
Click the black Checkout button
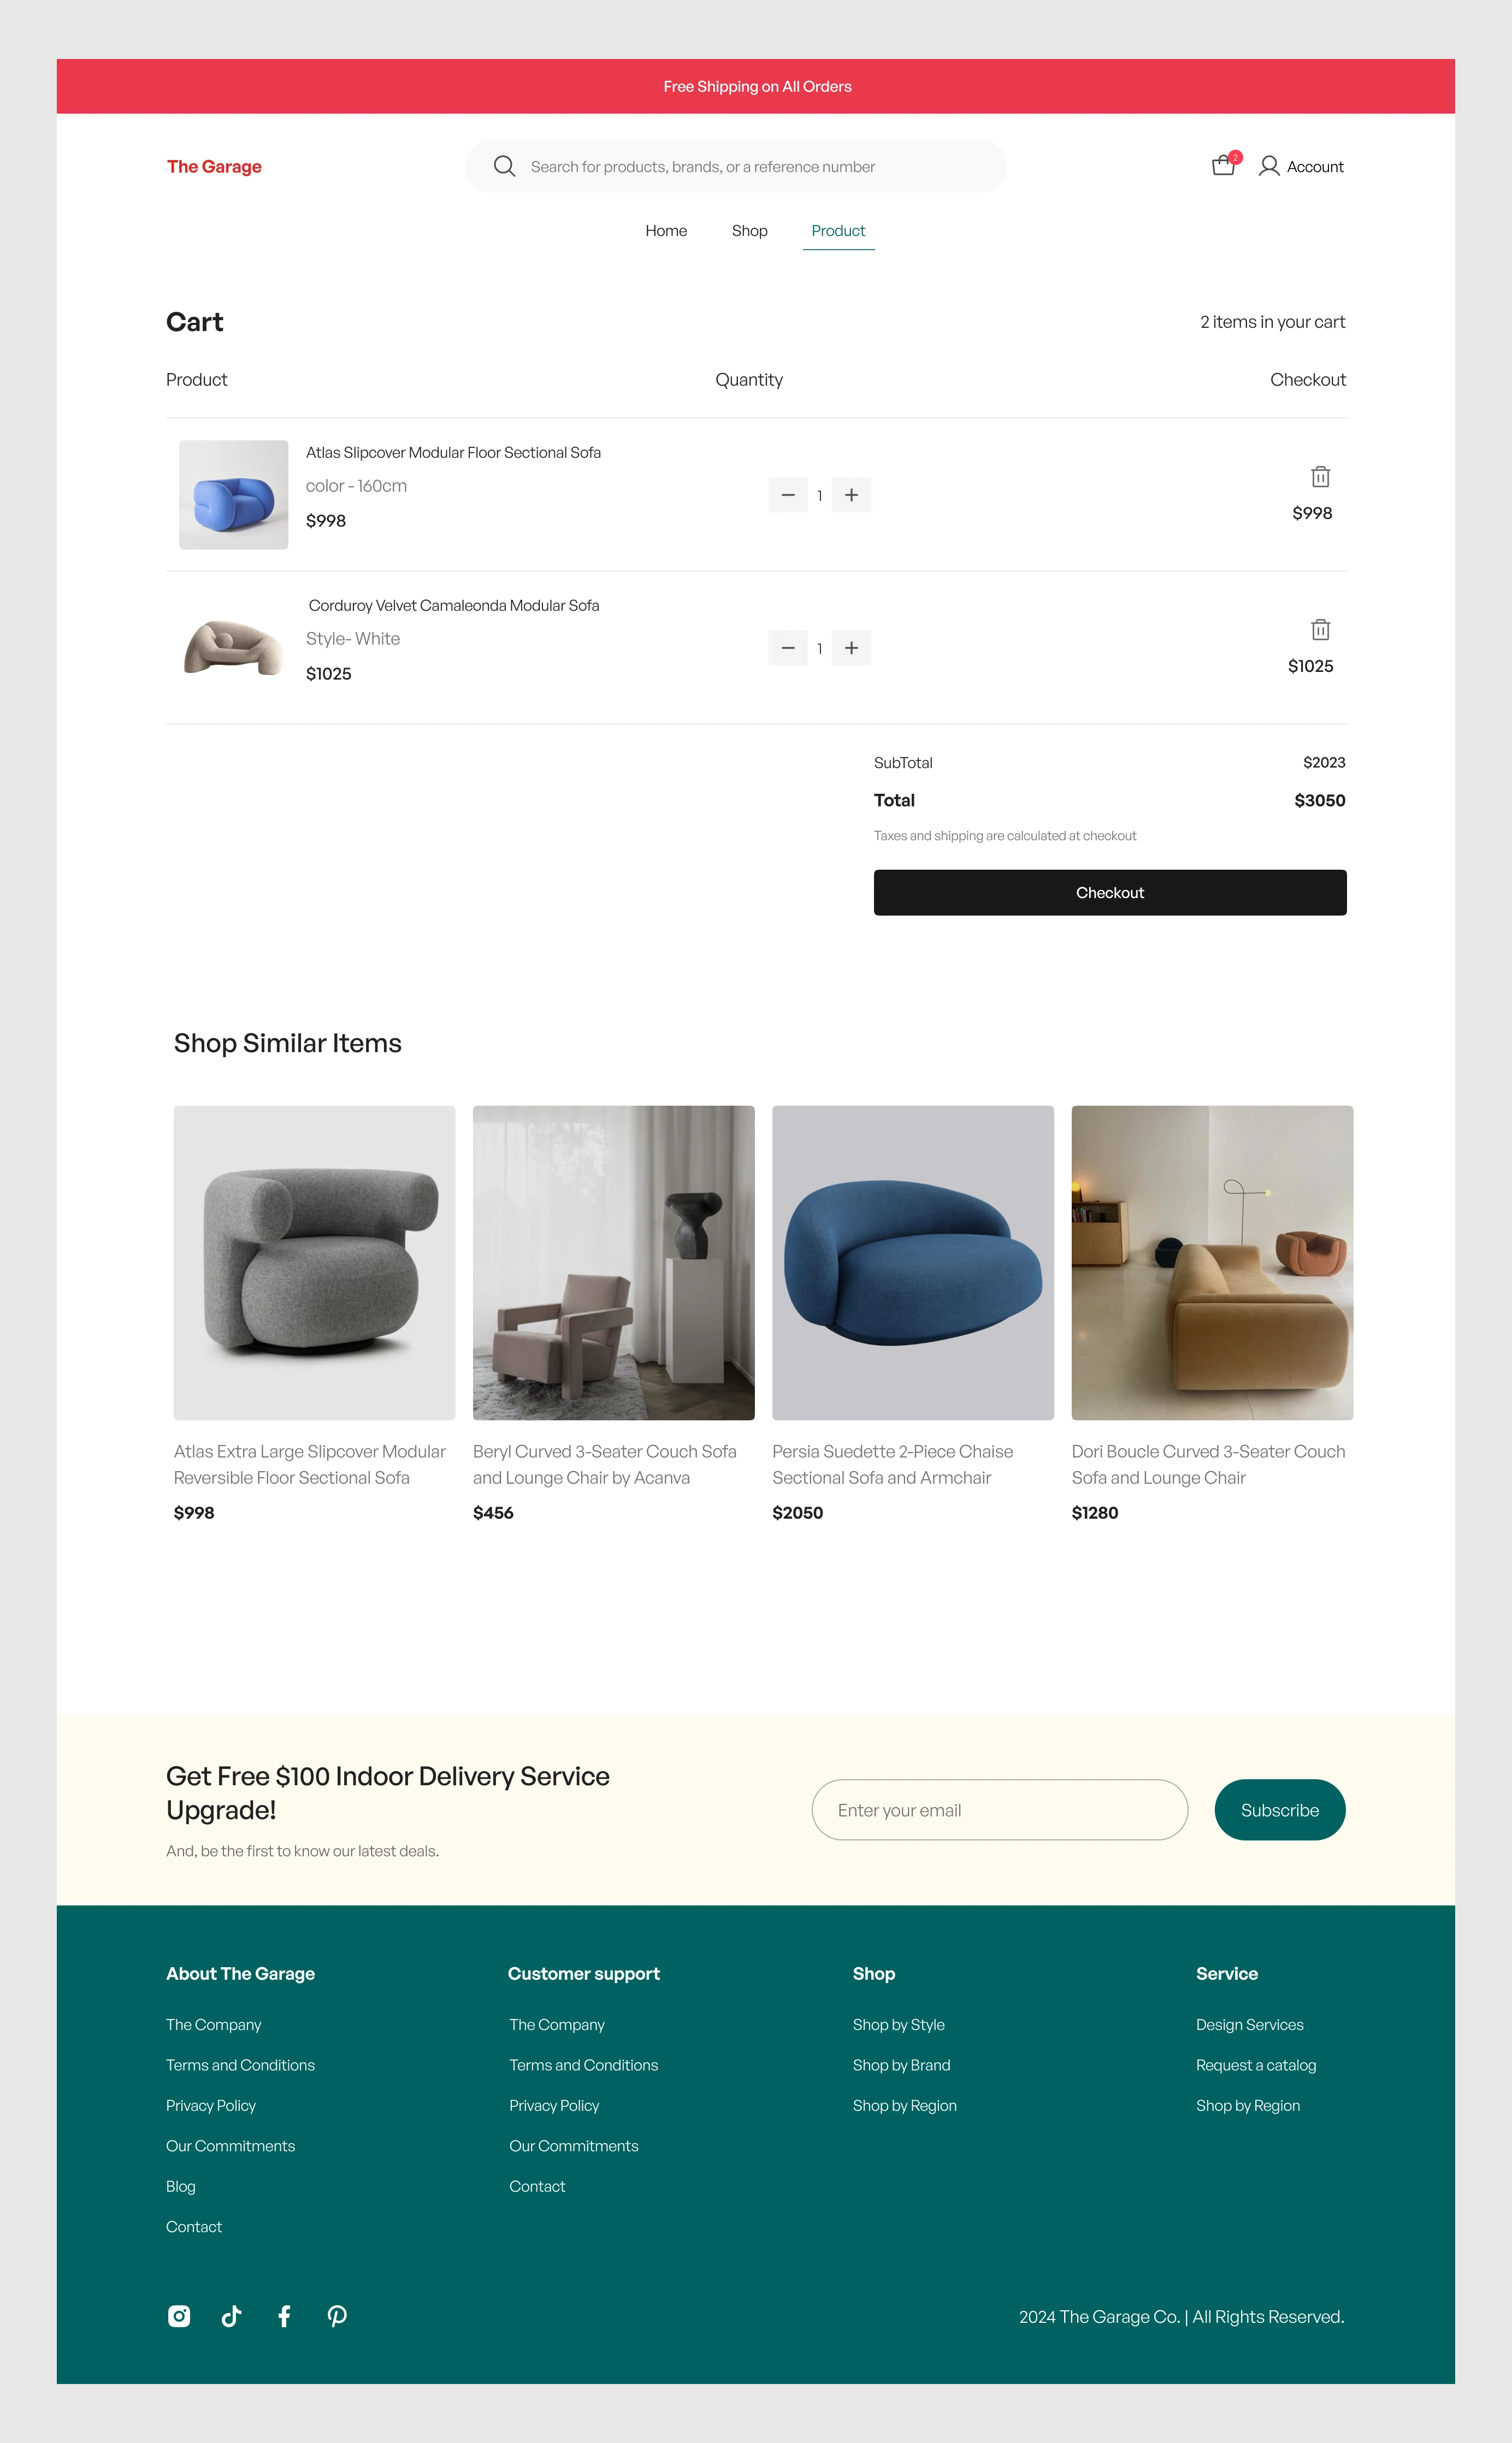[x=1110, y=892]
